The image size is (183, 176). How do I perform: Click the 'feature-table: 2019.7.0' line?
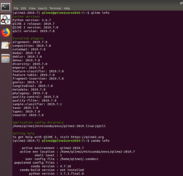(x=33, y=75)
